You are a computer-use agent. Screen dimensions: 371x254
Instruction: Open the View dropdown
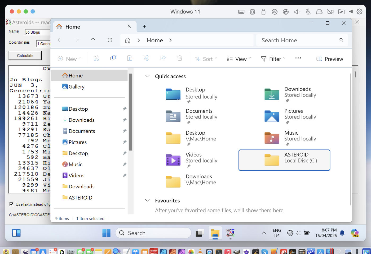[238, 59]
